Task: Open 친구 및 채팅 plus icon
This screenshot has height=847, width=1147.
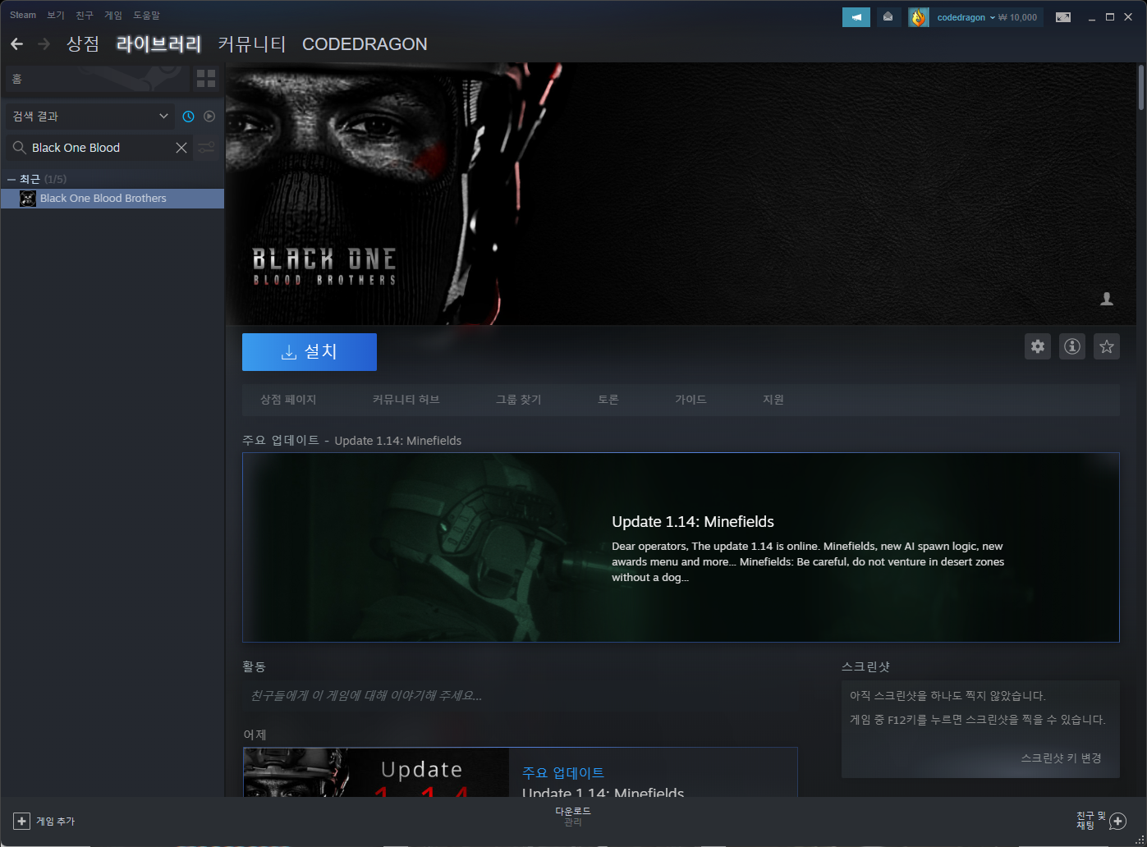Action: [x=1117, y=821]
